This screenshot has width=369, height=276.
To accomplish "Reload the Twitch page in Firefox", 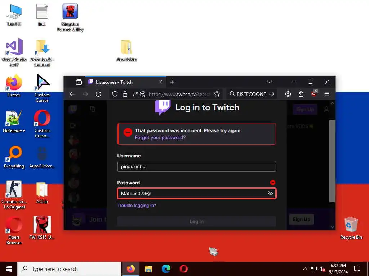I will tap(98, 94).
